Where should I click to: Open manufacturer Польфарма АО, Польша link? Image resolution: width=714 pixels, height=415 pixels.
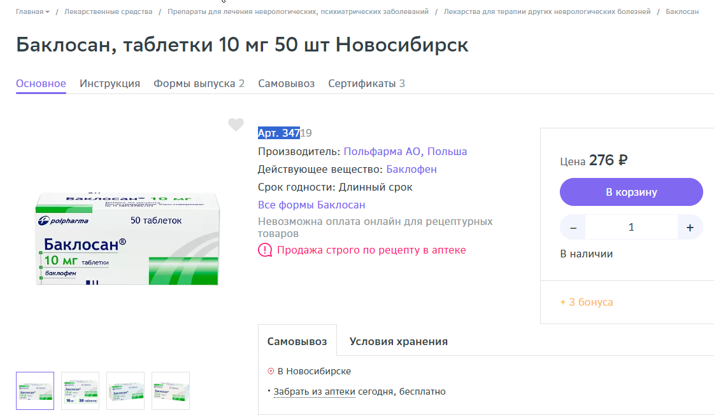[405, 151]
